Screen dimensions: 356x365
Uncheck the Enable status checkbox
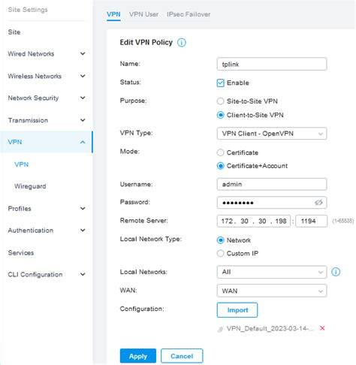[x=221, y=83]
